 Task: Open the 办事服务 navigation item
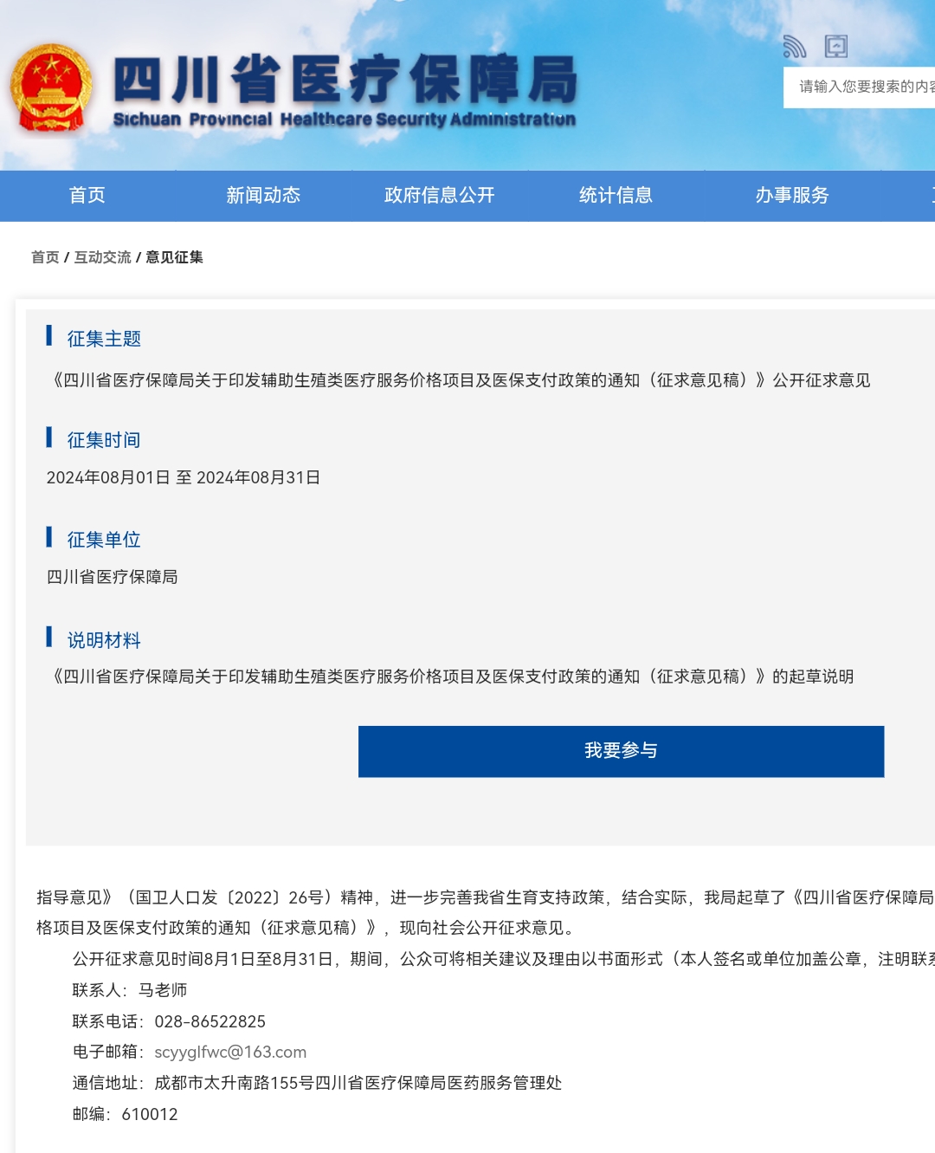coord(791,196)
